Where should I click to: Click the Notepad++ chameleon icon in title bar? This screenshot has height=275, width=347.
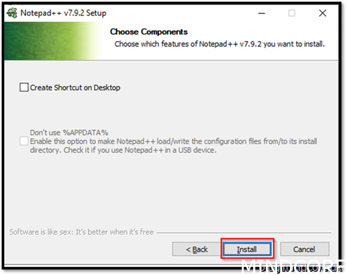coord(12,13)
